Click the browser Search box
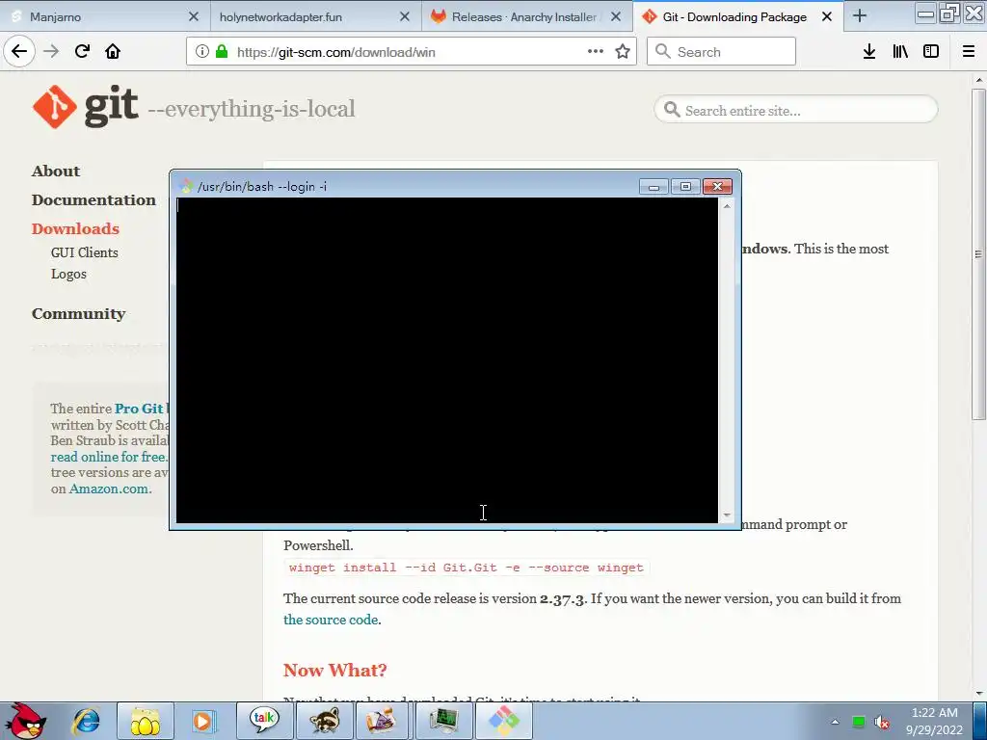The width and height of the screenshot is (987, 740). click(721, 52)
